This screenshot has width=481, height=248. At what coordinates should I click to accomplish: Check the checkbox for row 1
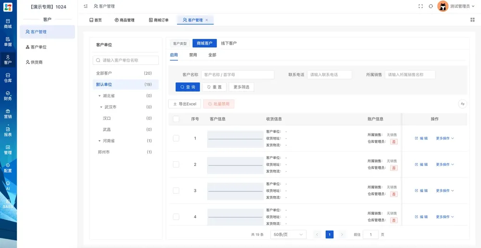point(176,138)
